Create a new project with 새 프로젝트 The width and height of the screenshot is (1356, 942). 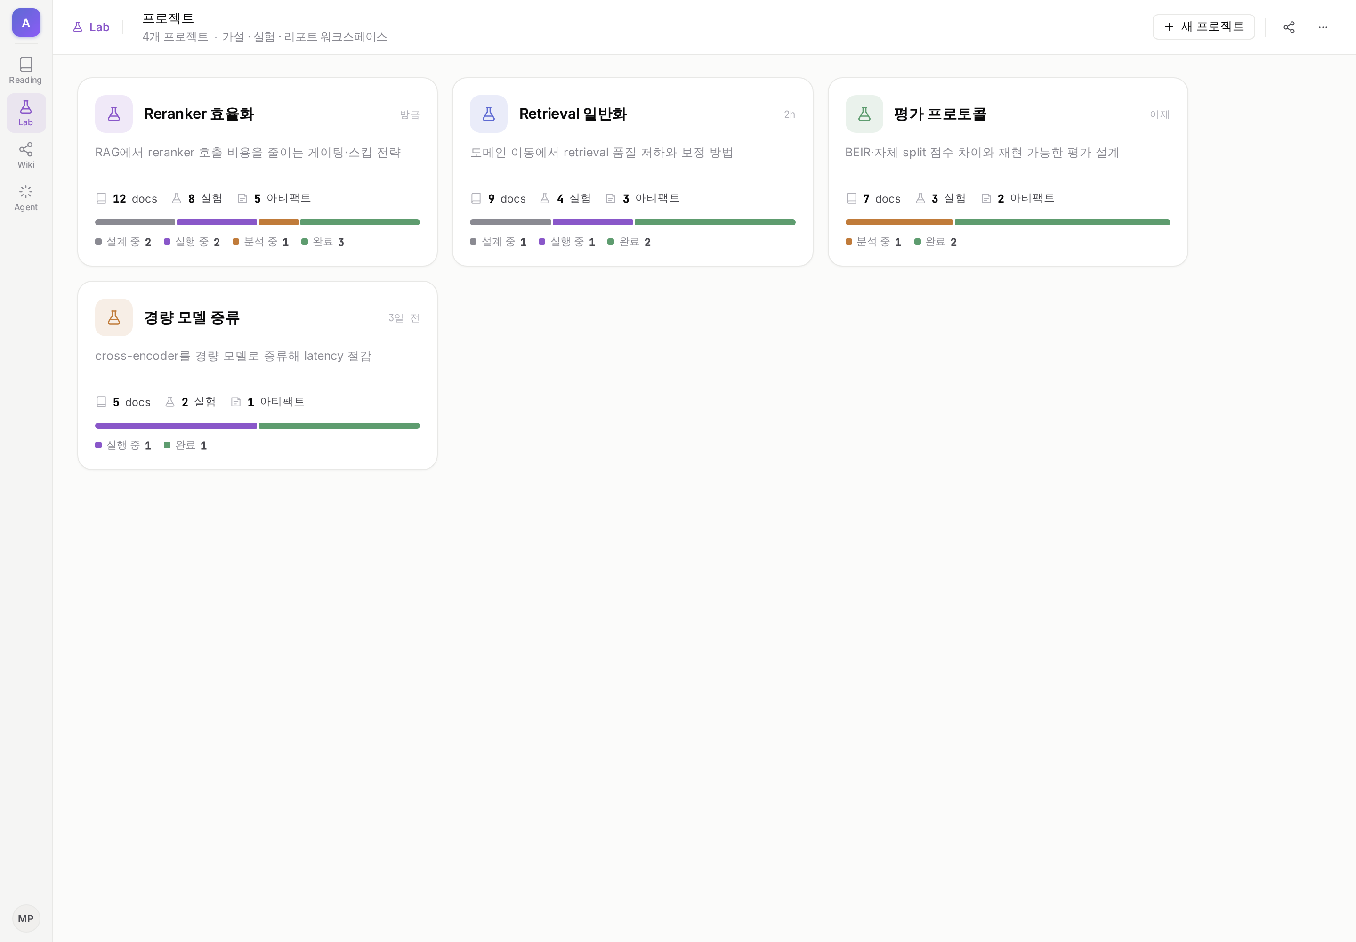point(1204,27)
